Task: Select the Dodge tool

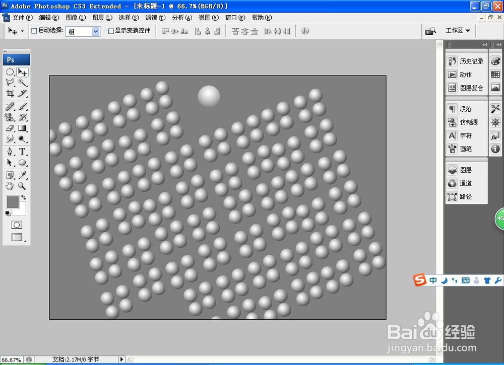Action: pos(22,138)
